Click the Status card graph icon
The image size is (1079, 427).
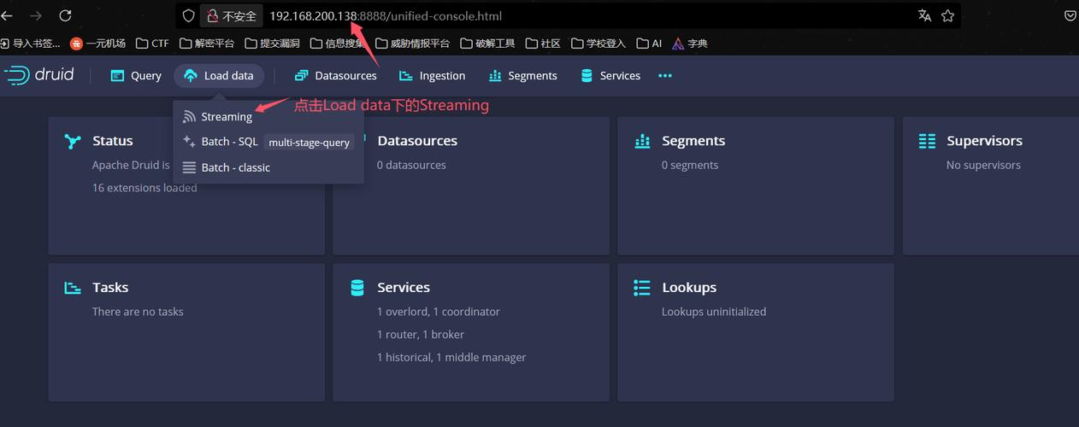pyautogui.click(x=73, y=141)
